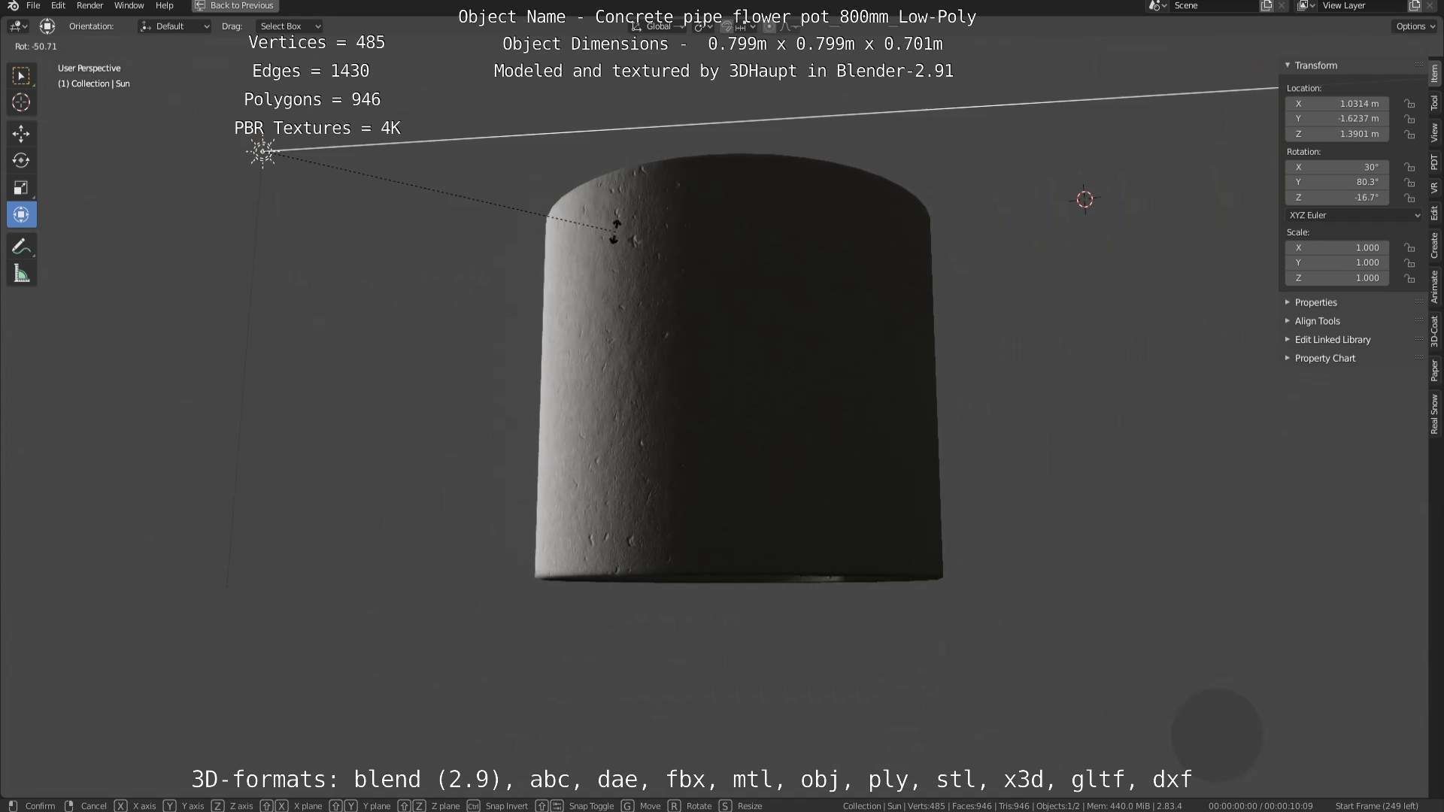Switch to the 3D-Coat sidebar tab
The height and width of the screenshot is (812, 1444).
(1435, 331)
